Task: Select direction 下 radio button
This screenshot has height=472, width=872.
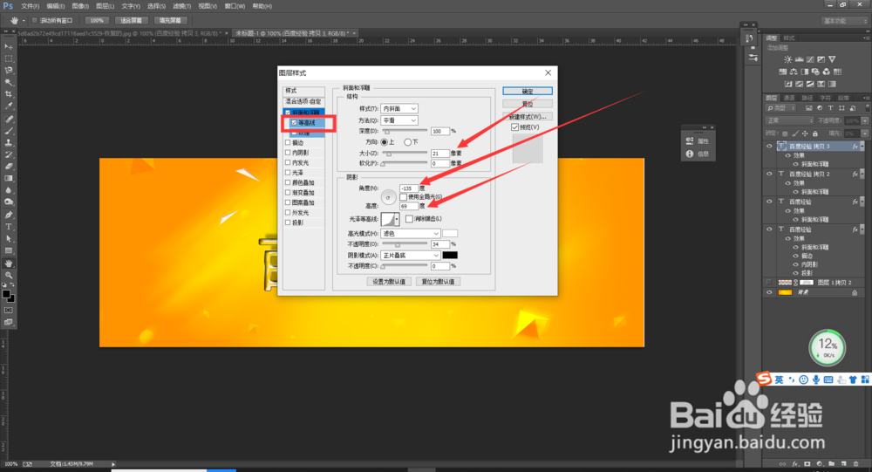Action: (x=407, y=142)
